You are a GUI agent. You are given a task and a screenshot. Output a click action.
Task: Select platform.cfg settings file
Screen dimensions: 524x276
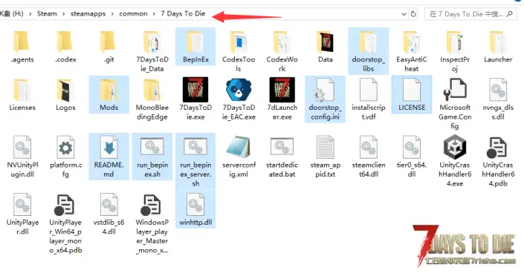pos(65,157)
